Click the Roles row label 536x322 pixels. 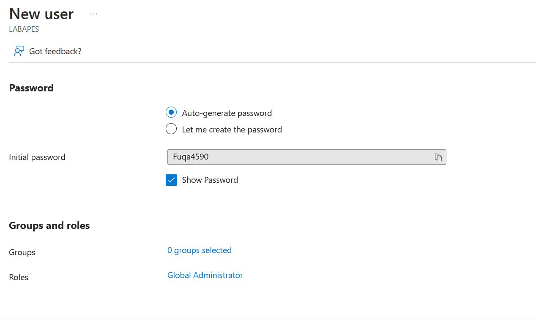(x=19, y=277)
